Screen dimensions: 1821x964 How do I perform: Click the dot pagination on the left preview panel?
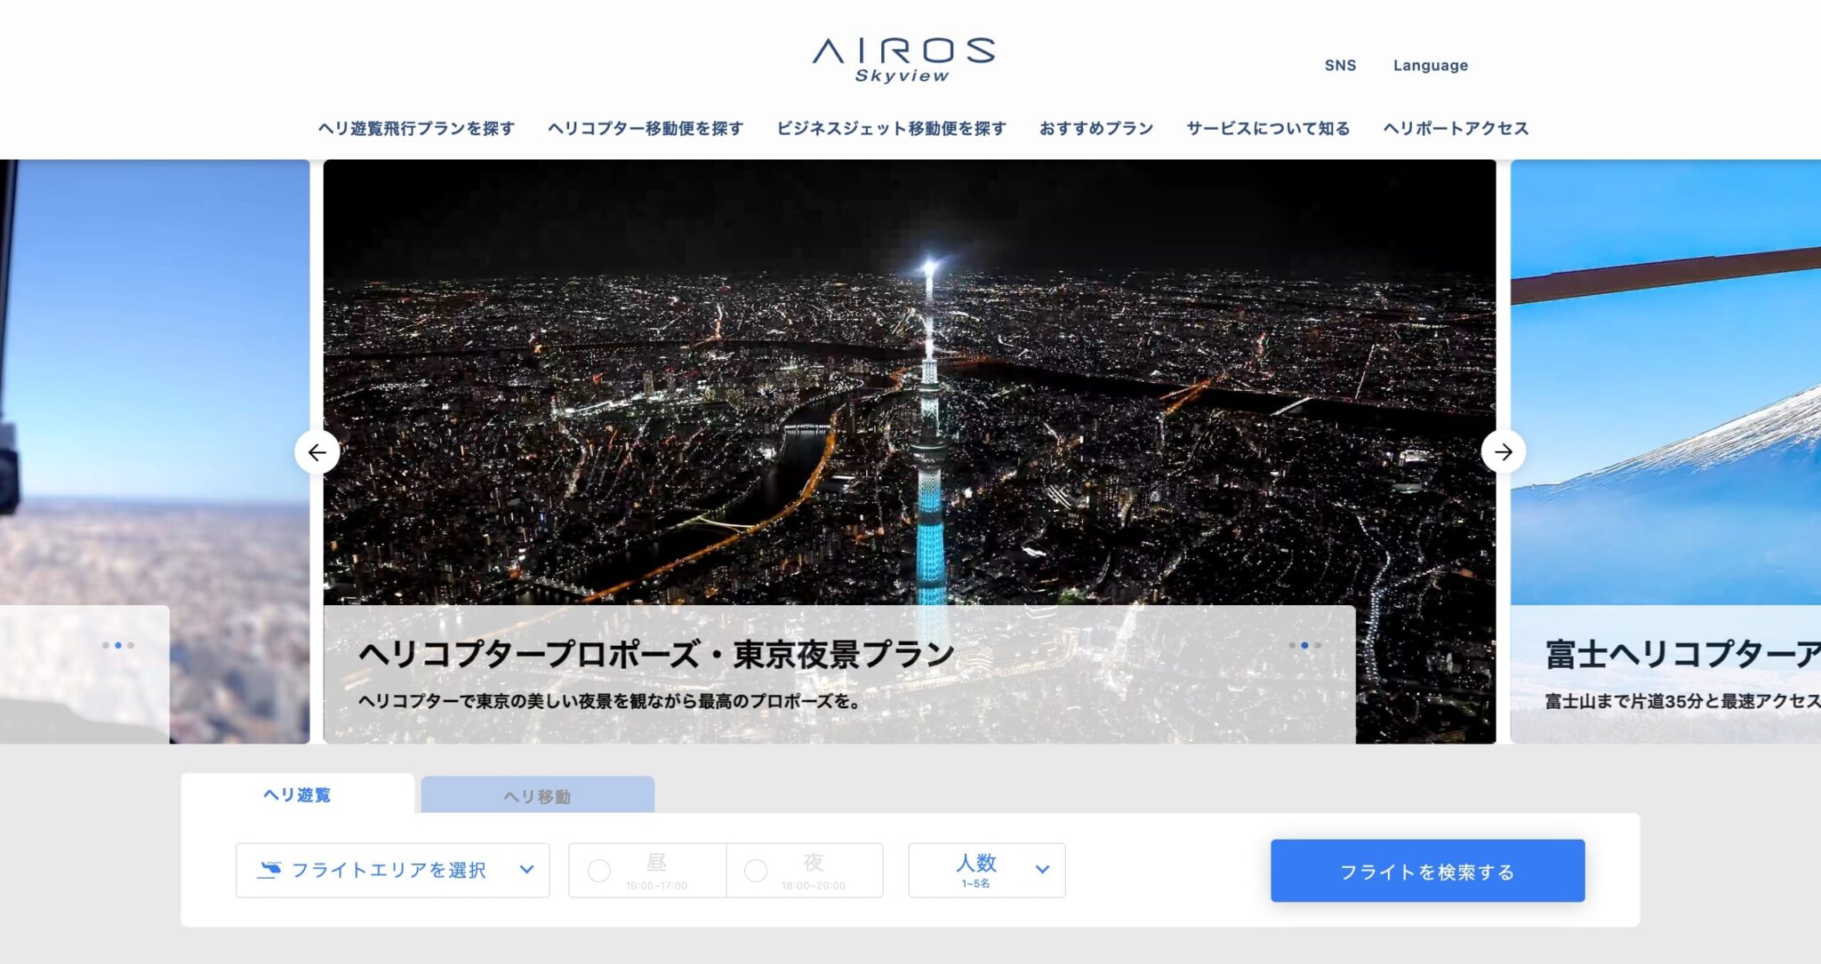118,646
